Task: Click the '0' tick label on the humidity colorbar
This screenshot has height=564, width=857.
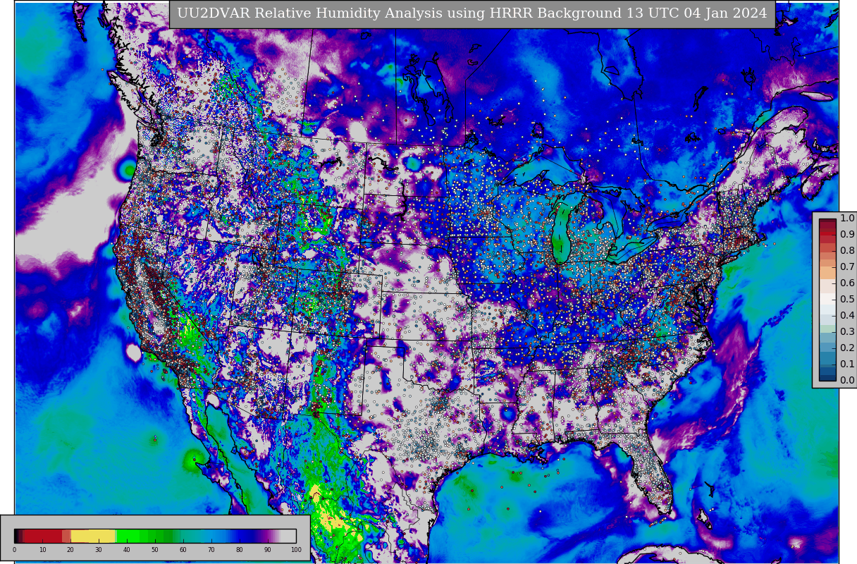Action: (14, 549)
